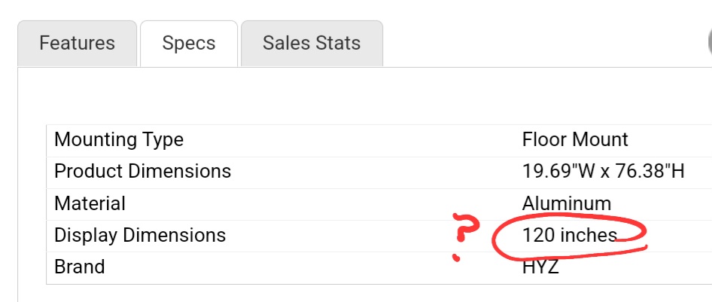Click the gray circular button at screen edge

tap(710, 41)
